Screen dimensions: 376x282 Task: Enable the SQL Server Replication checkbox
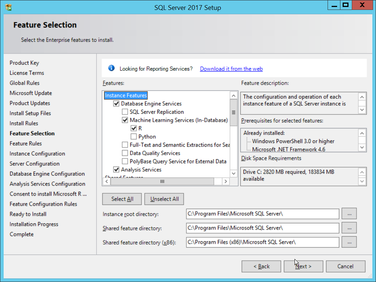[x=125, y=112]
